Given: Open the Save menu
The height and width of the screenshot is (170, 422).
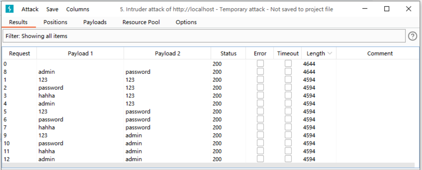Looking at the screenshot, I should click(x=52, y=9).
